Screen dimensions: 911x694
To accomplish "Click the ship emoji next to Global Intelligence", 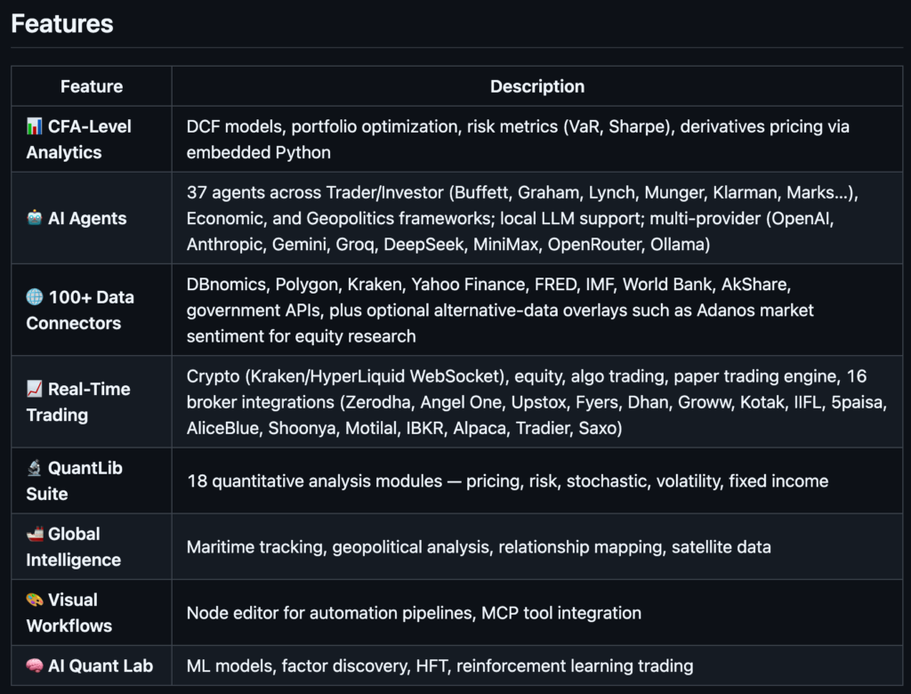I will (35, 534).
